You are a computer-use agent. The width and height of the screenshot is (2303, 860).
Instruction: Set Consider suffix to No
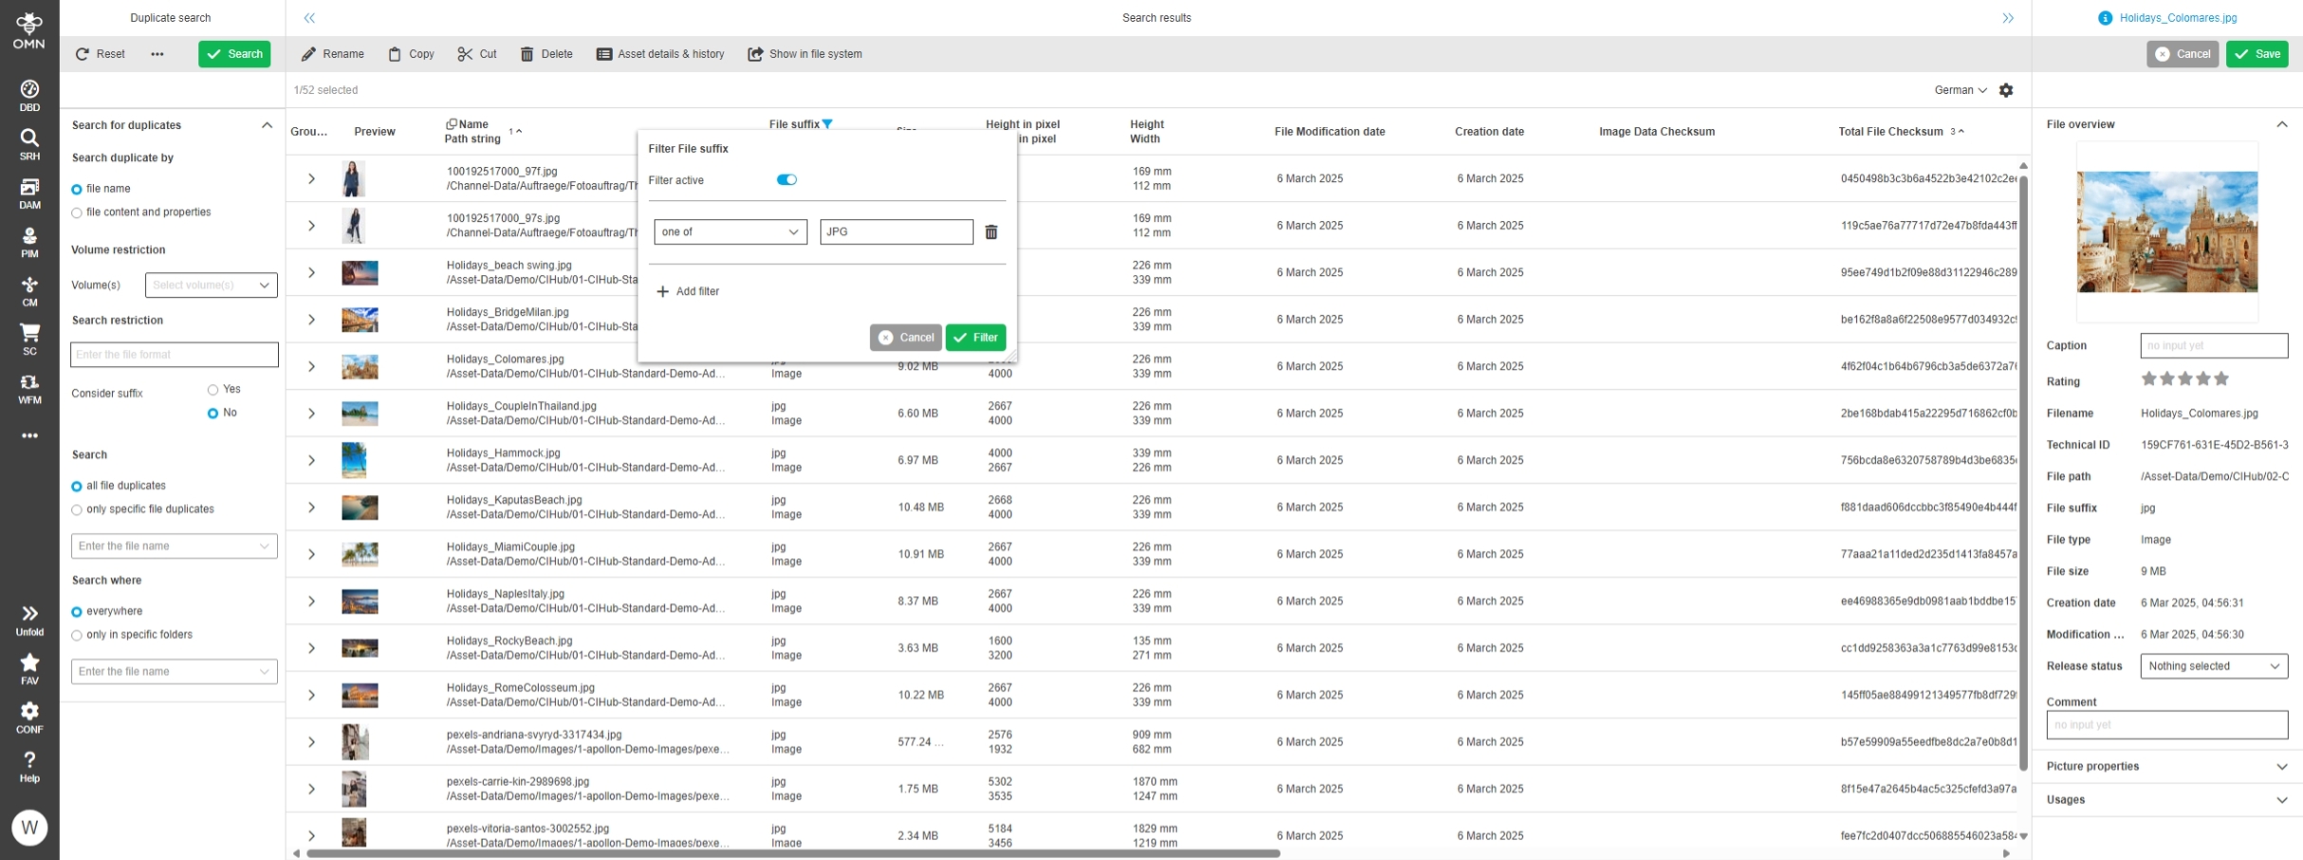click(x=212, y=413)
